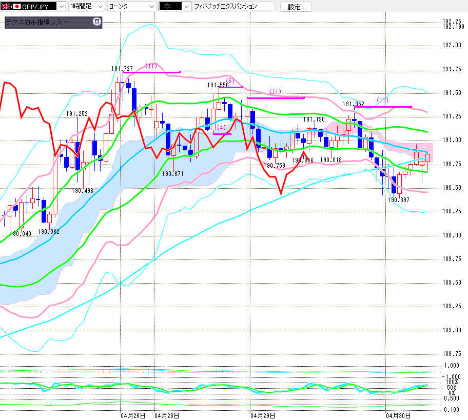
Task: Open the 設定... settings button
Action: coord(296,7)
